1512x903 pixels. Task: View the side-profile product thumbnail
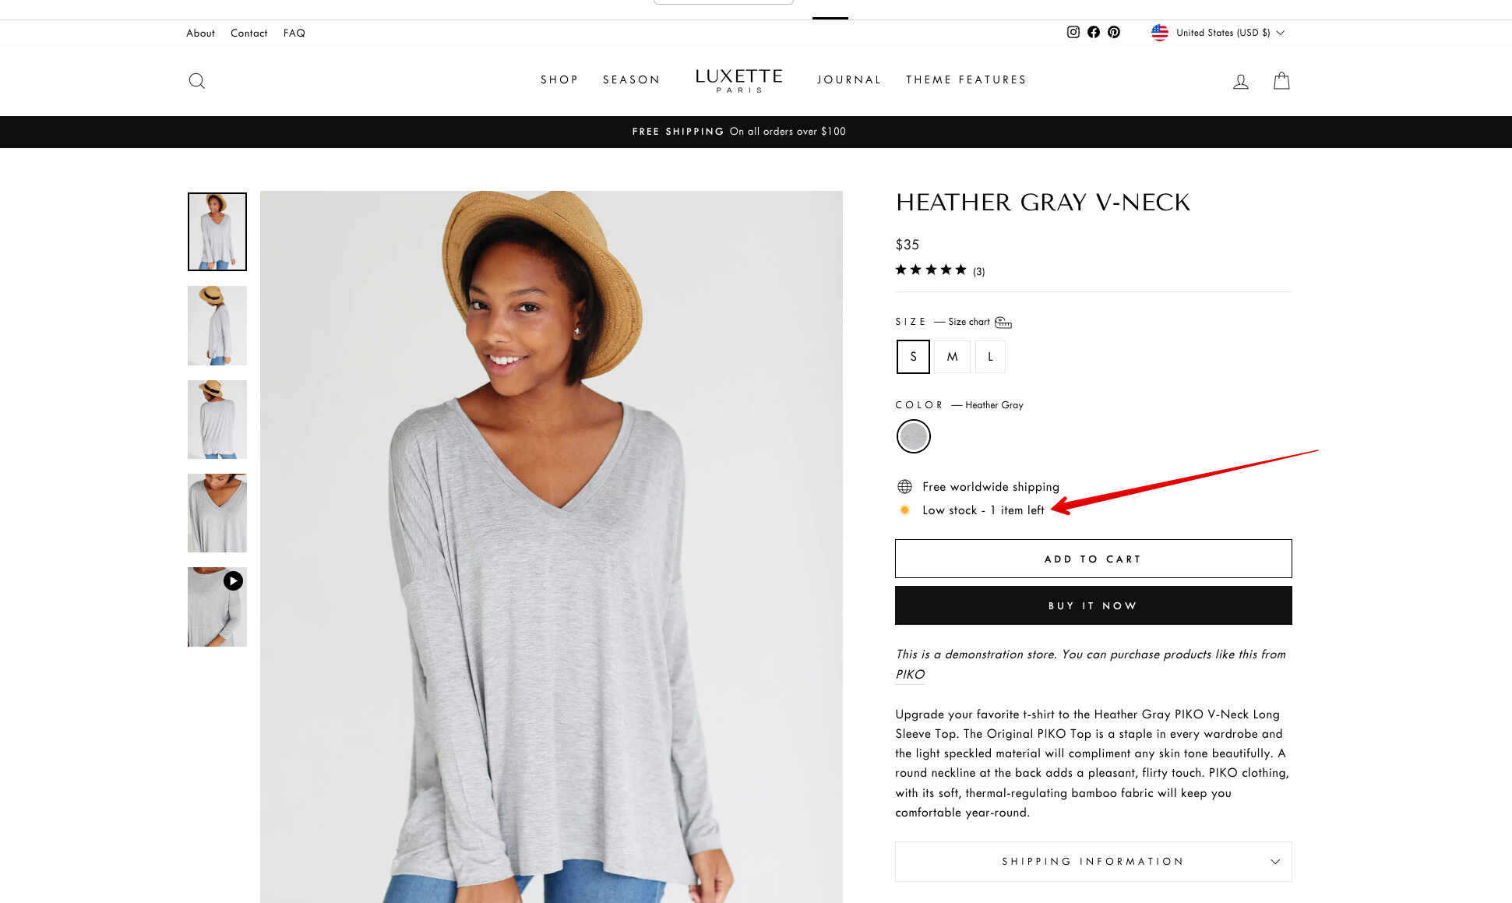tap(217, 326)
